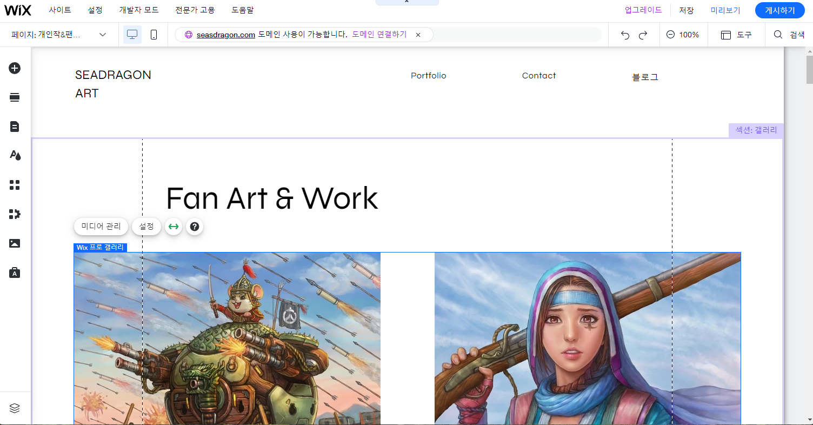Image resolution: width=813 pixels, height=425 pixels.
Task: Open the Dev Mode (개발자 모드) menu
Action: click(x=139, y=10)
